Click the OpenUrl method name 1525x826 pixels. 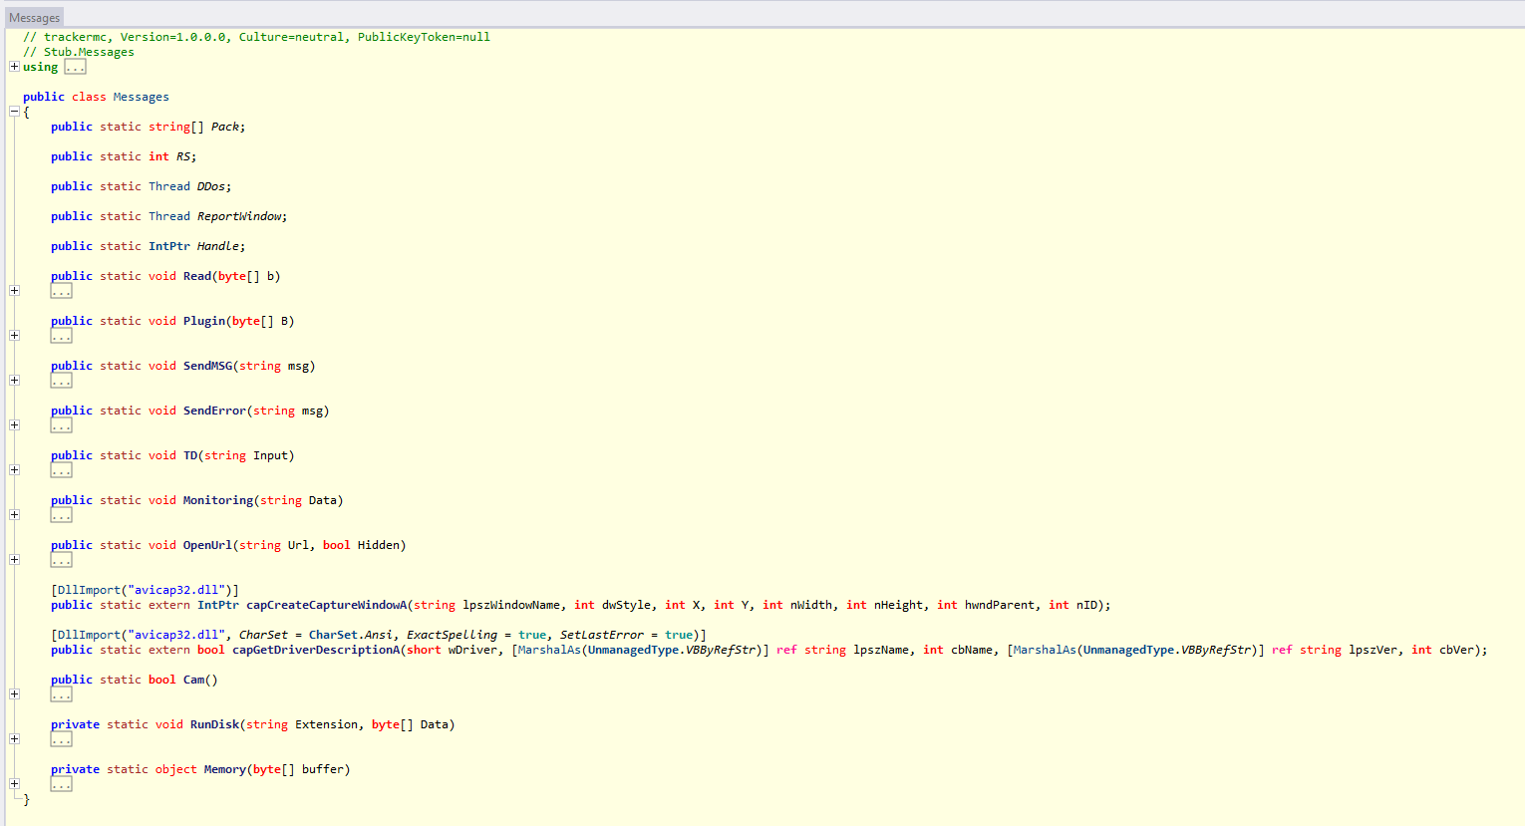[x=207, y=545]
